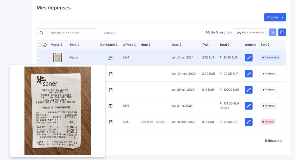This screenshot has height=160, width=295.
Task: Open the Détails link under 174.00 EUR
Action: click(x=224, y=108)
